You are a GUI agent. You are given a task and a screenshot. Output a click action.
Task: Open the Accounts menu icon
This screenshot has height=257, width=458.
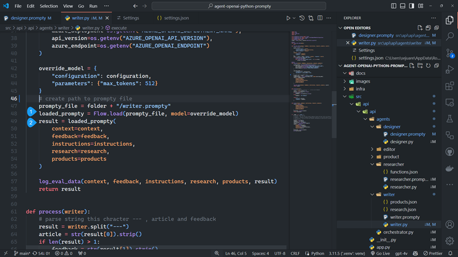[x=450, y=224]
